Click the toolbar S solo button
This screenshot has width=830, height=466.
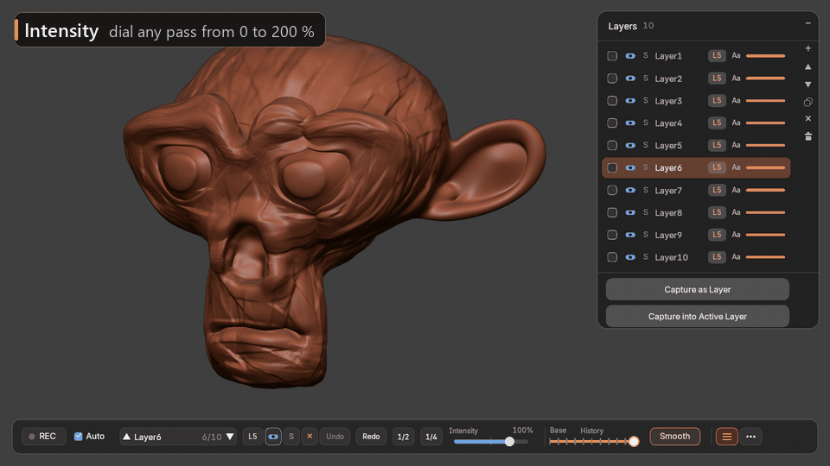click(x=291, y=437)
